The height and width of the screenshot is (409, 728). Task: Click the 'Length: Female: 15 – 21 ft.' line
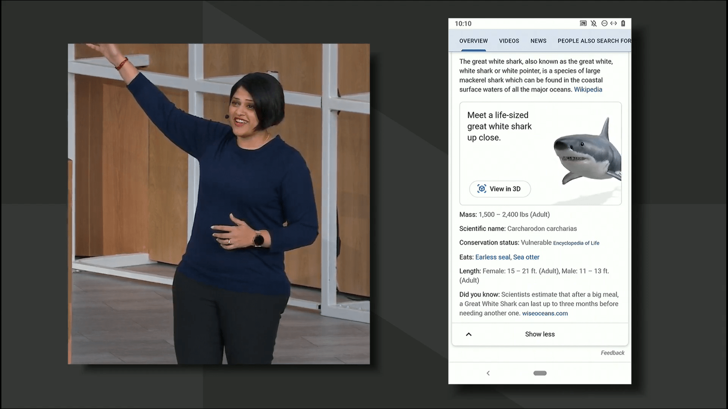[x=534, y=276]
